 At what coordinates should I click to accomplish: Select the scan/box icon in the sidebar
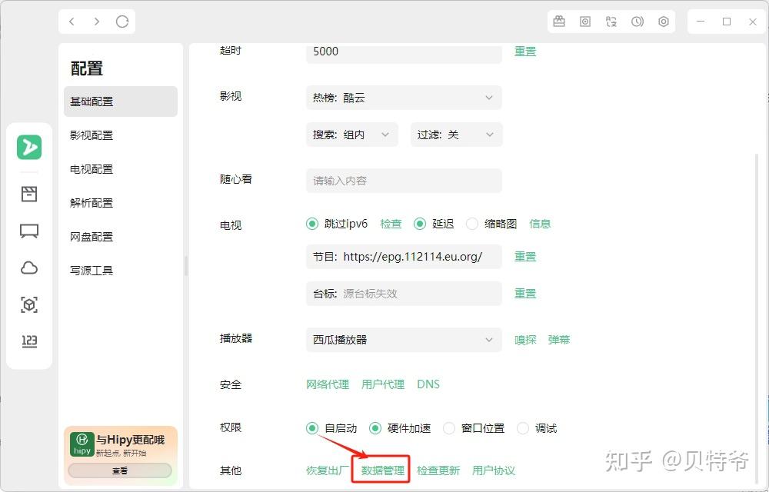click(x=28, y=304)
